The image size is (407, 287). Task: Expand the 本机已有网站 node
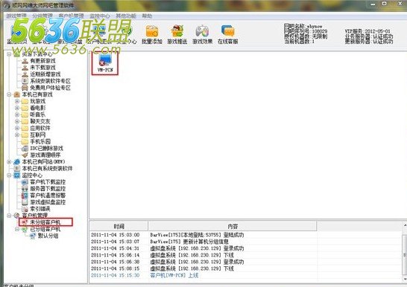tap(9, 162)
